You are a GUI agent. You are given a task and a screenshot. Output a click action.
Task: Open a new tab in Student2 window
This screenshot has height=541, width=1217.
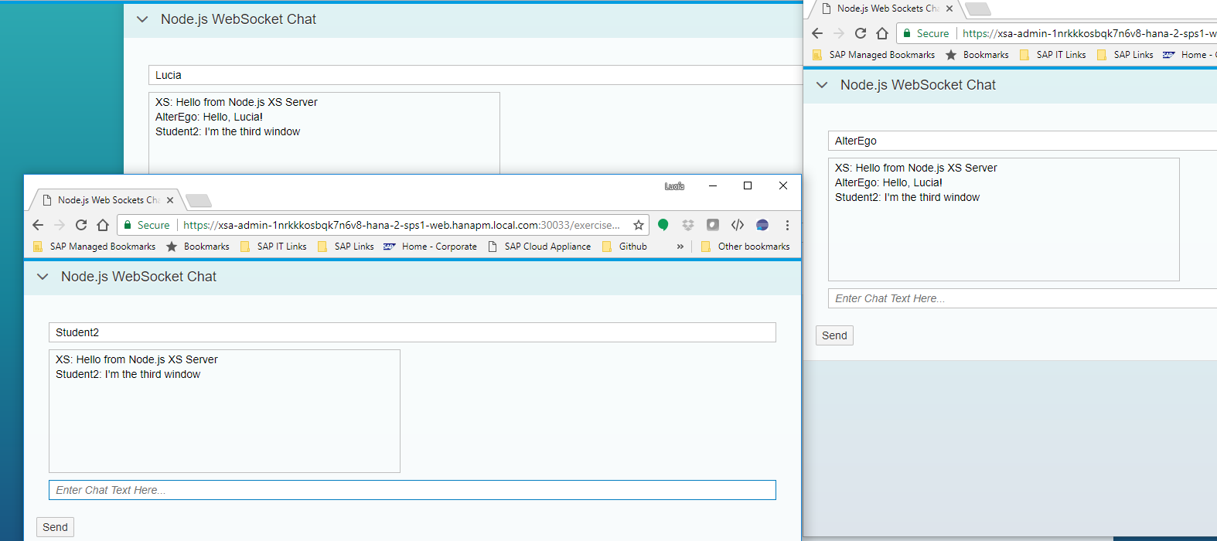point(199,201)
